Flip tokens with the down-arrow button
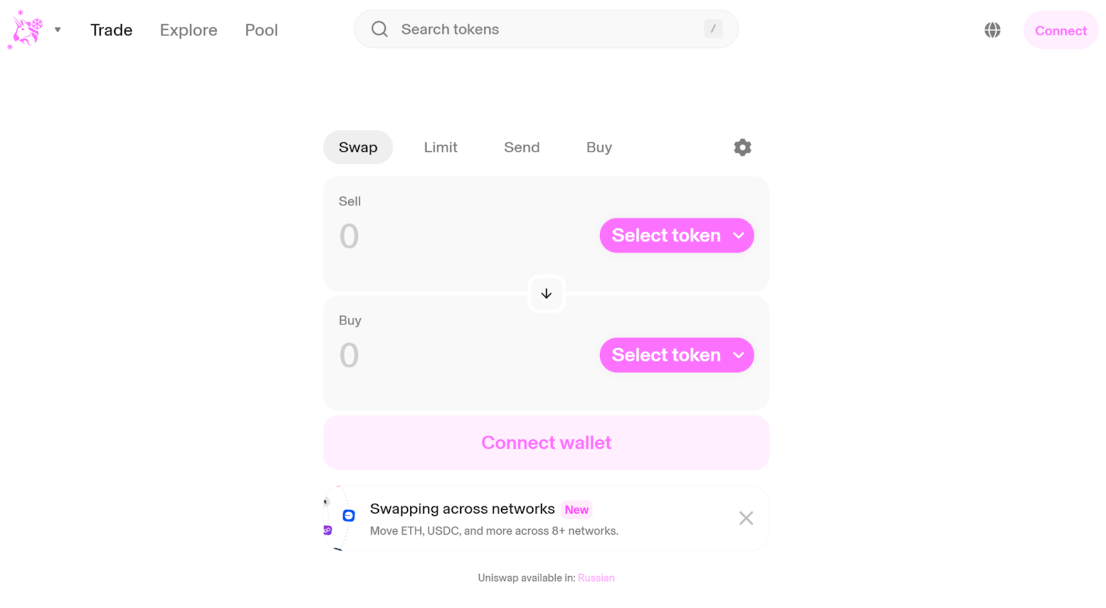The image size is (1106, 608). point(546,294)
